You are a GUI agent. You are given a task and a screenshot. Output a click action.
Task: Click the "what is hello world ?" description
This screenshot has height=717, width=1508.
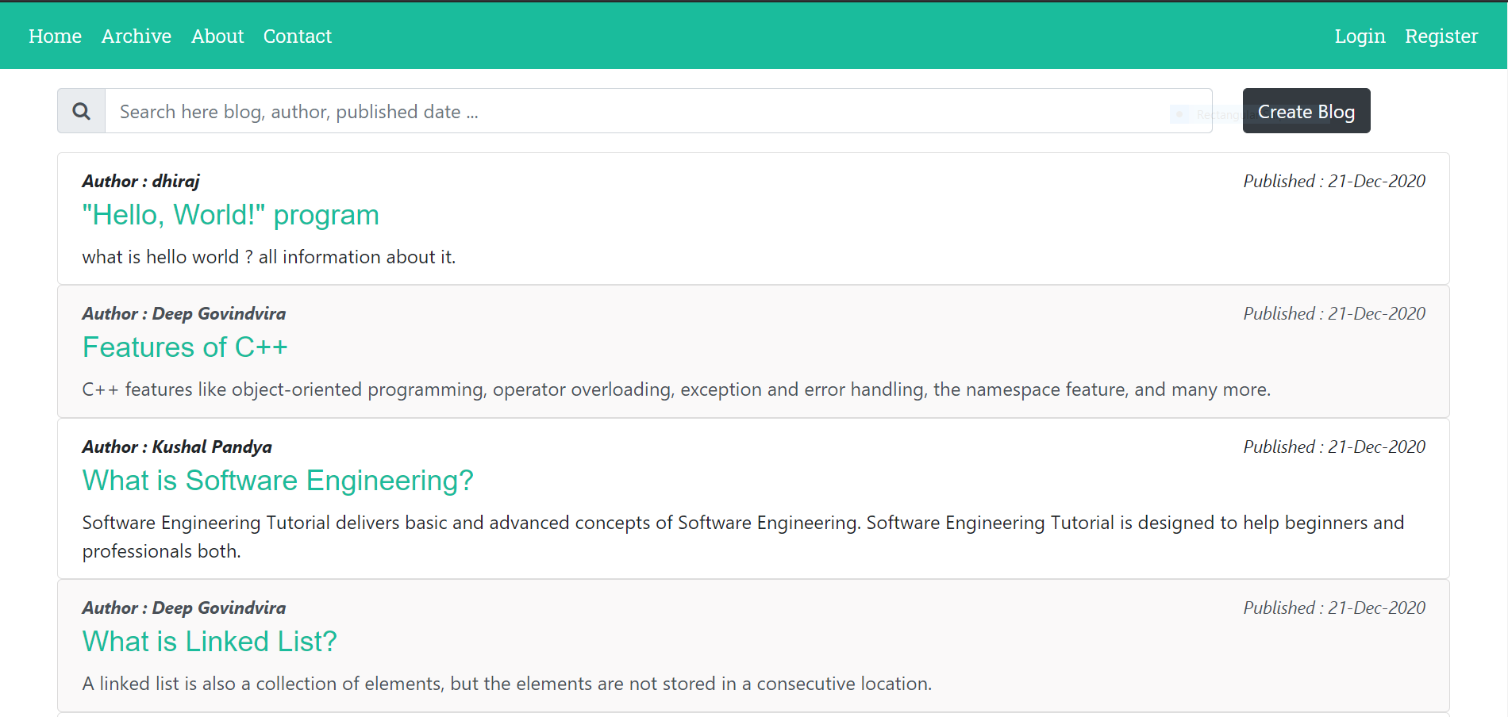coord(269,258)
